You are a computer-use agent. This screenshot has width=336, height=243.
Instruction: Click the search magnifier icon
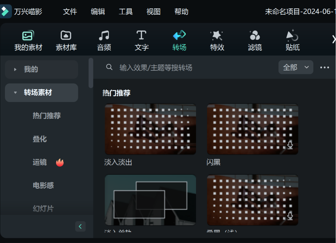coord(109,67)
